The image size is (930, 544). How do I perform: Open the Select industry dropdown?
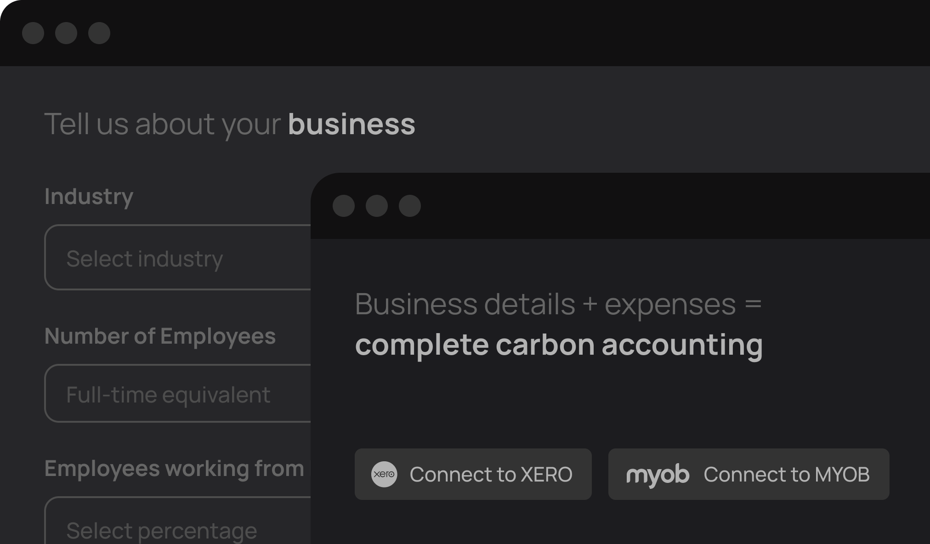[177, 258]
